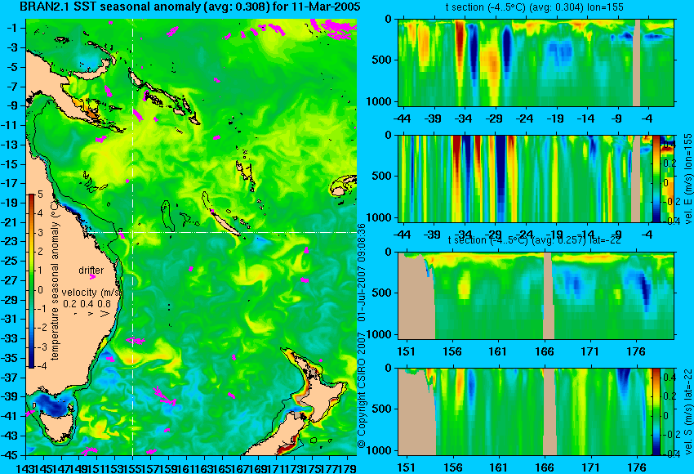Open the temperature section plot for lat=-22
The height and width of the screenshot is (474, 694).
(536, 296)
